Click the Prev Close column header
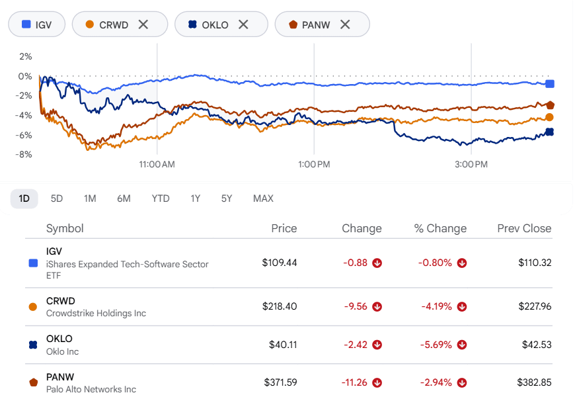The height and width of the screenshot is (397, 575). [524, 228]
